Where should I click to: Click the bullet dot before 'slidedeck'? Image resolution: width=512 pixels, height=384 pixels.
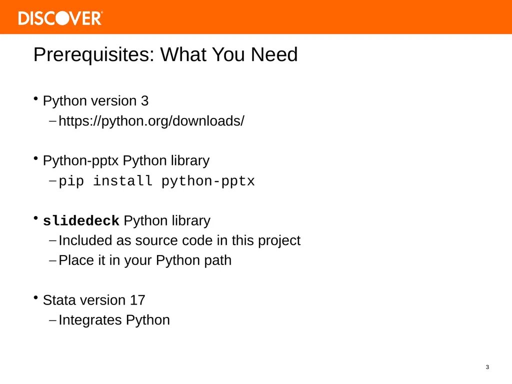click(36, 218)
